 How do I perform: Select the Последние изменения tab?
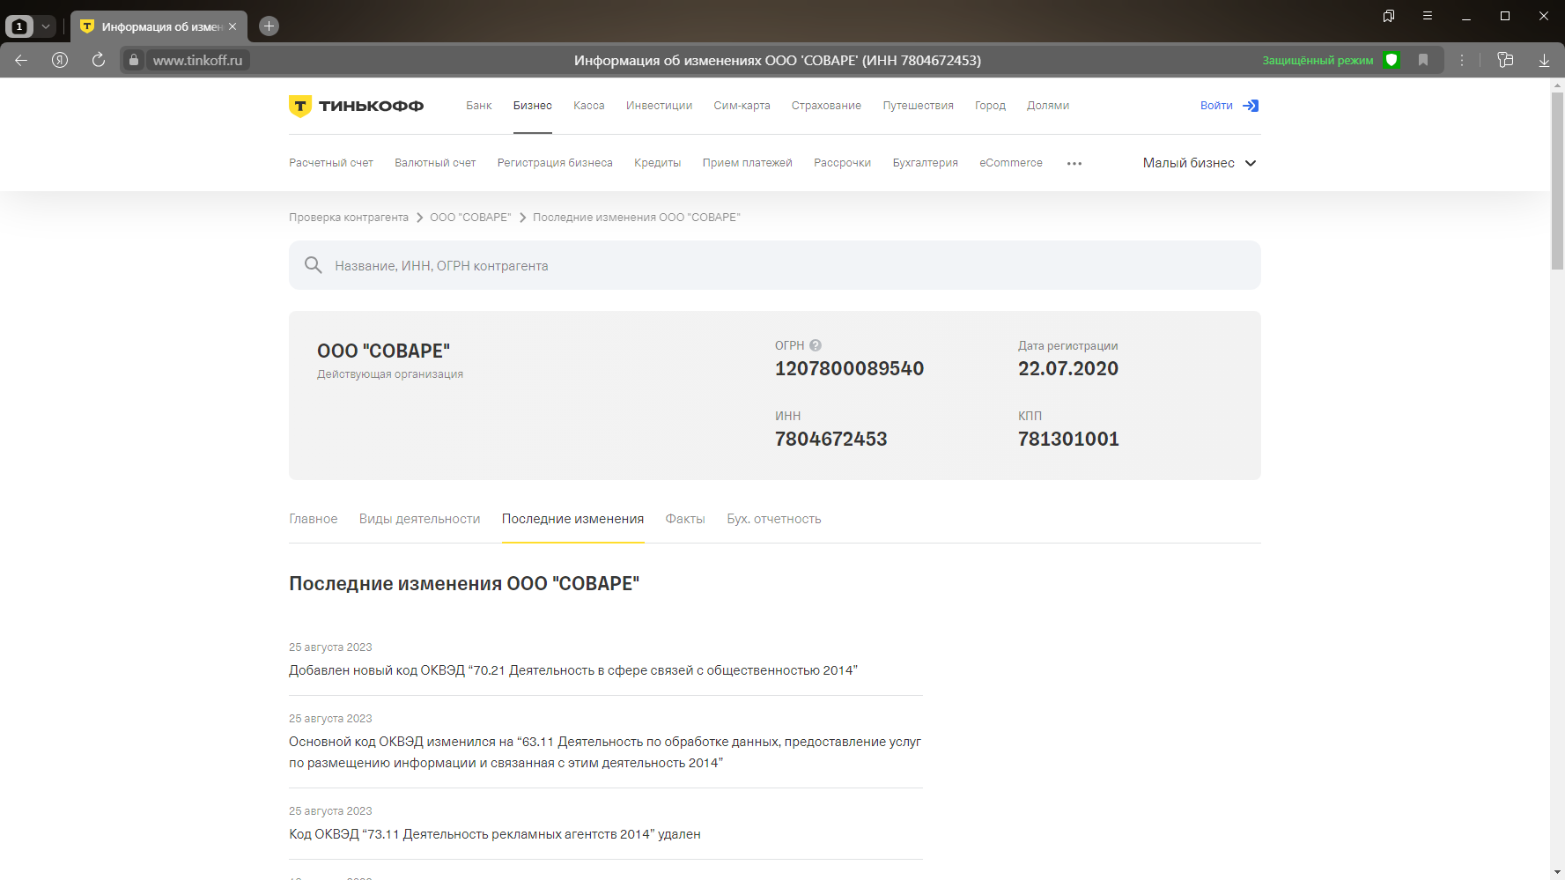click(x=572, y=519)
